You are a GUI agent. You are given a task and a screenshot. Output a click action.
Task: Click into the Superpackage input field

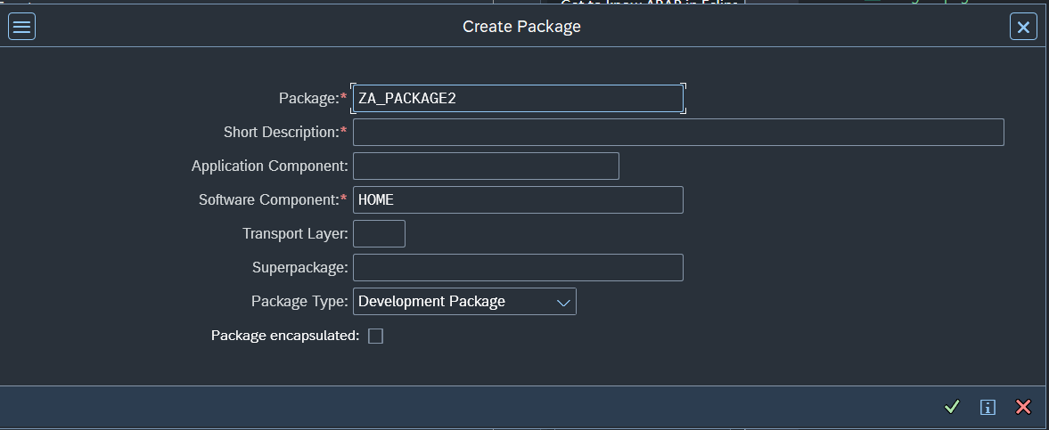pos(517,268)
